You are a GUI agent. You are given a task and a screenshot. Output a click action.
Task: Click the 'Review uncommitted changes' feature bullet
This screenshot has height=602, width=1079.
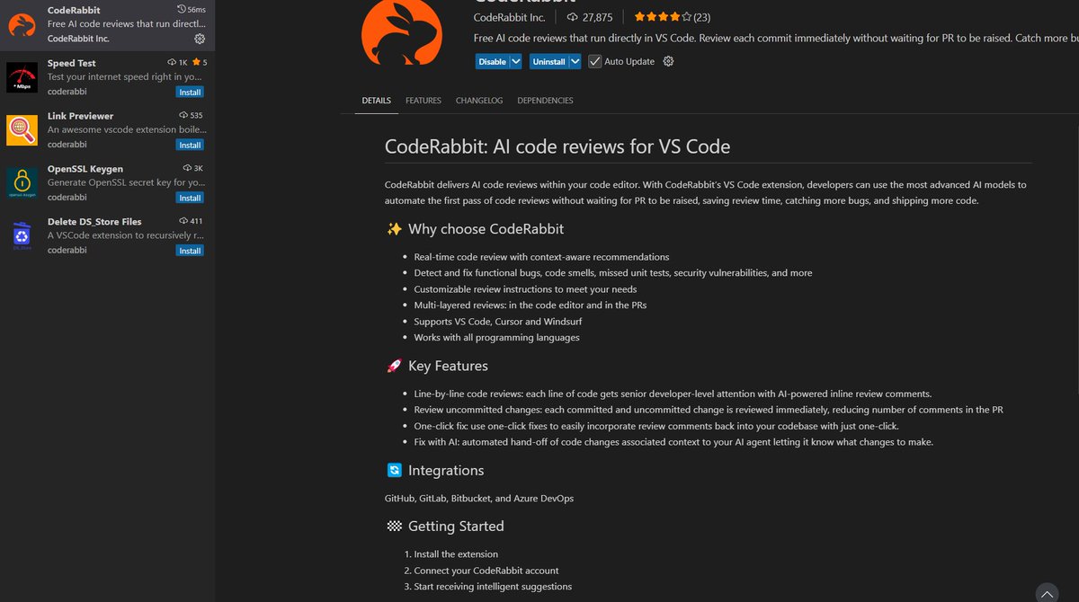point(709,410)
